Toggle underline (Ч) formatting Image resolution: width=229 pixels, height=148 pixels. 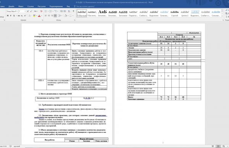14,16
